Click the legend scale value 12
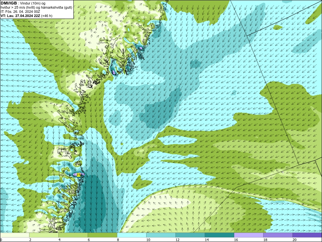This screenshot has width=322, height=242. click(x=177, y=240)
